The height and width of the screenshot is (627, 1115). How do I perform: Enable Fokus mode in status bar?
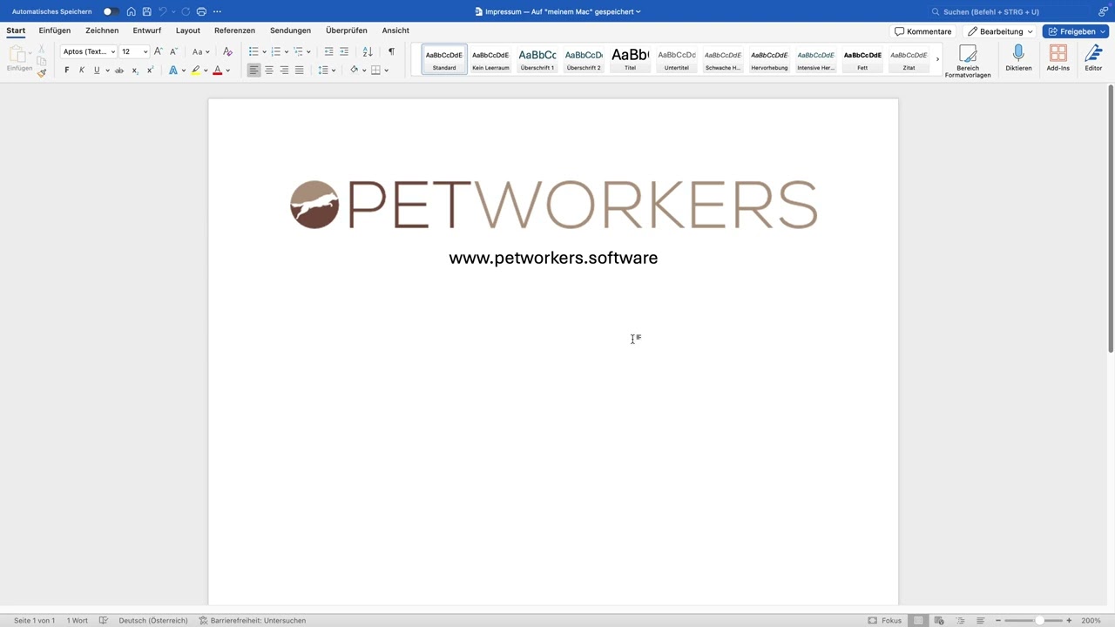click(885, 620)
